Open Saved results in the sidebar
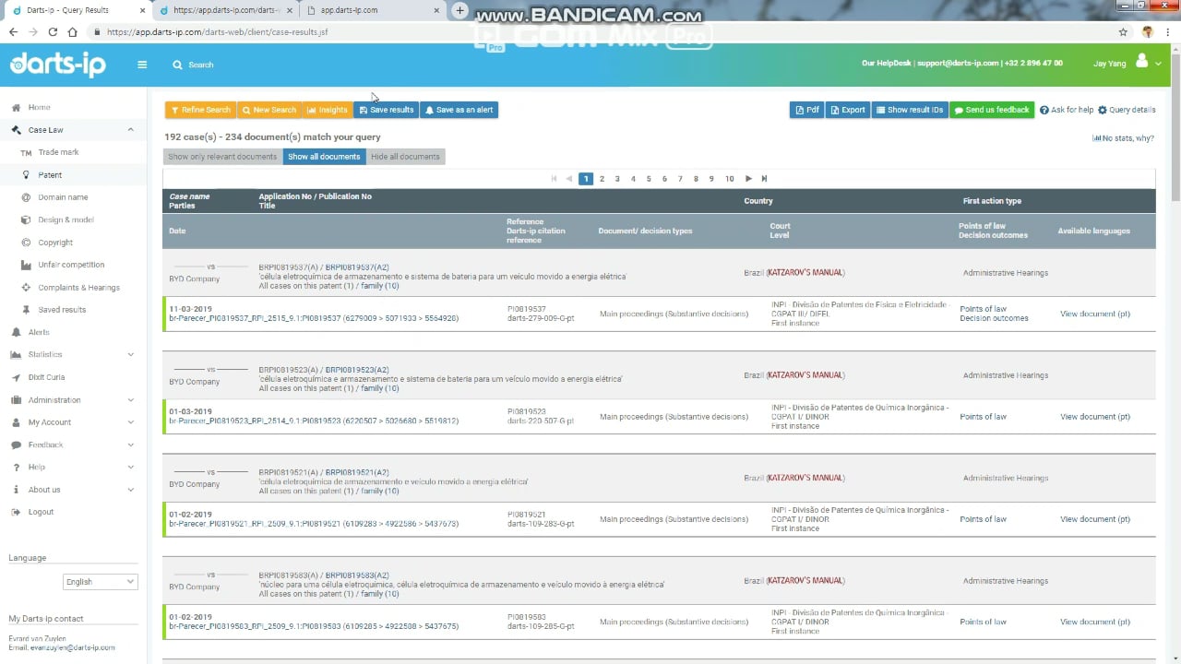The width and height of the screenshot is (1181, 664). click(62, 310)
